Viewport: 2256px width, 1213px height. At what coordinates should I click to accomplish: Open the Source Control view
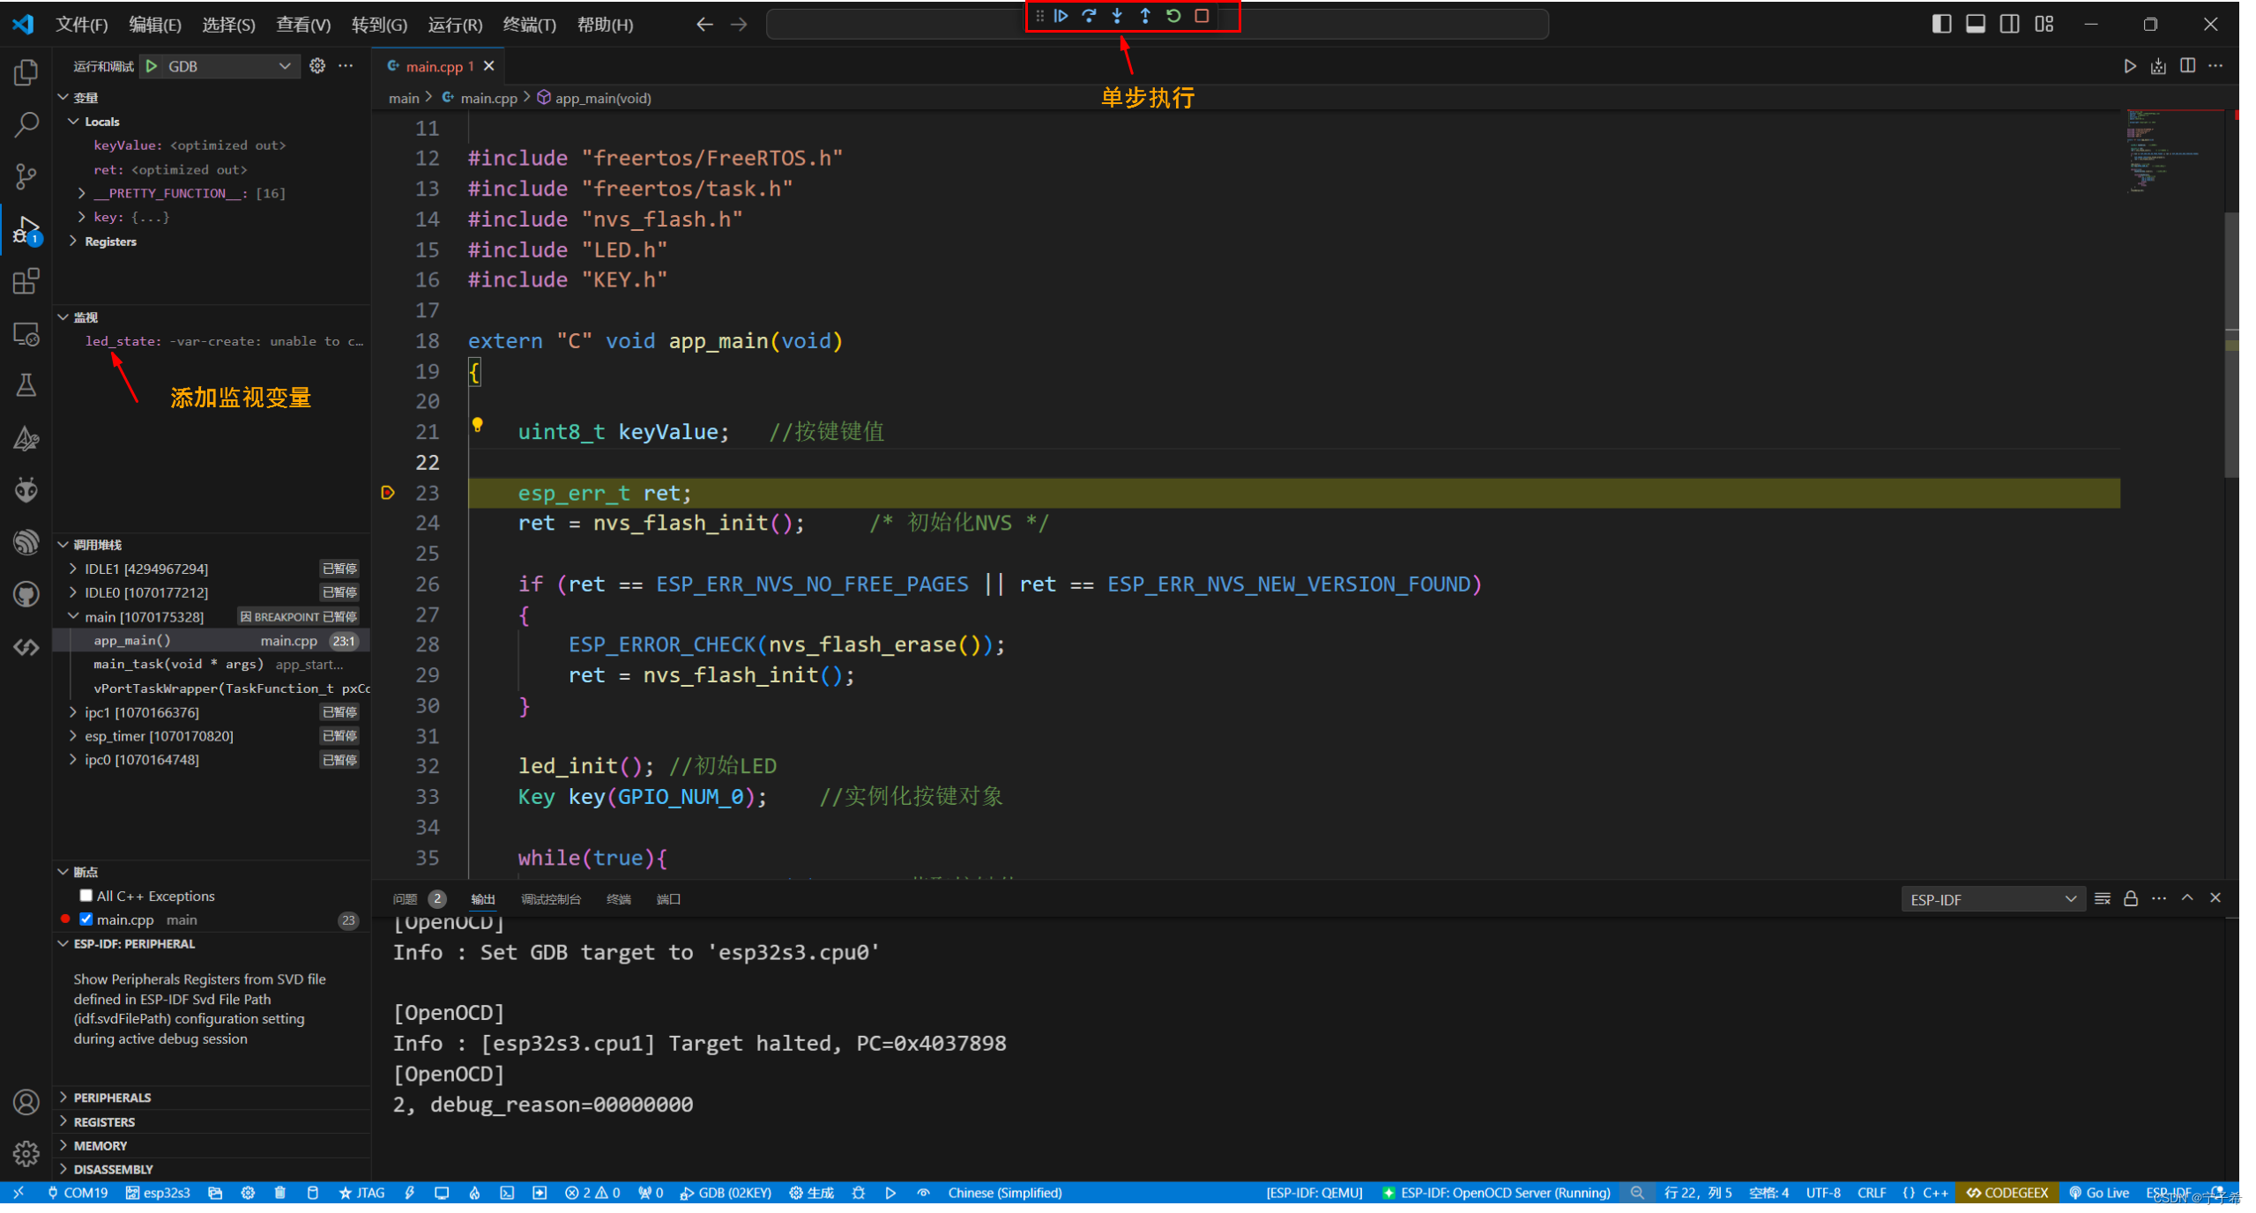26,176
